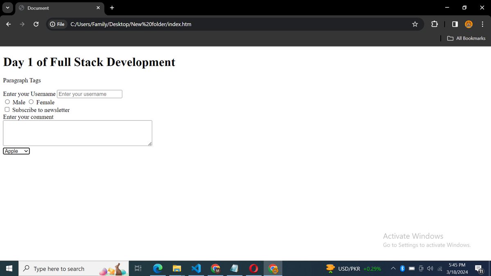Close the Document tab
Viewport: 491px width, 276px height.
click(x=98, y=8)
